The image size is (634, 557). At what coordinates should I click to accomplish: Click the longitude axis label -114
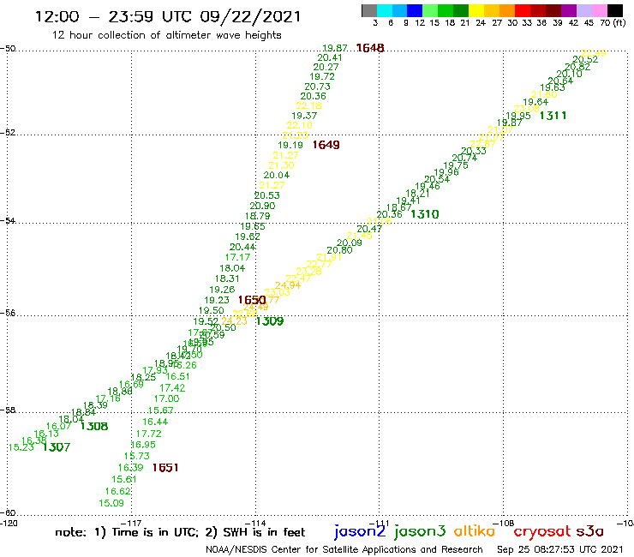tap(254, 523)
